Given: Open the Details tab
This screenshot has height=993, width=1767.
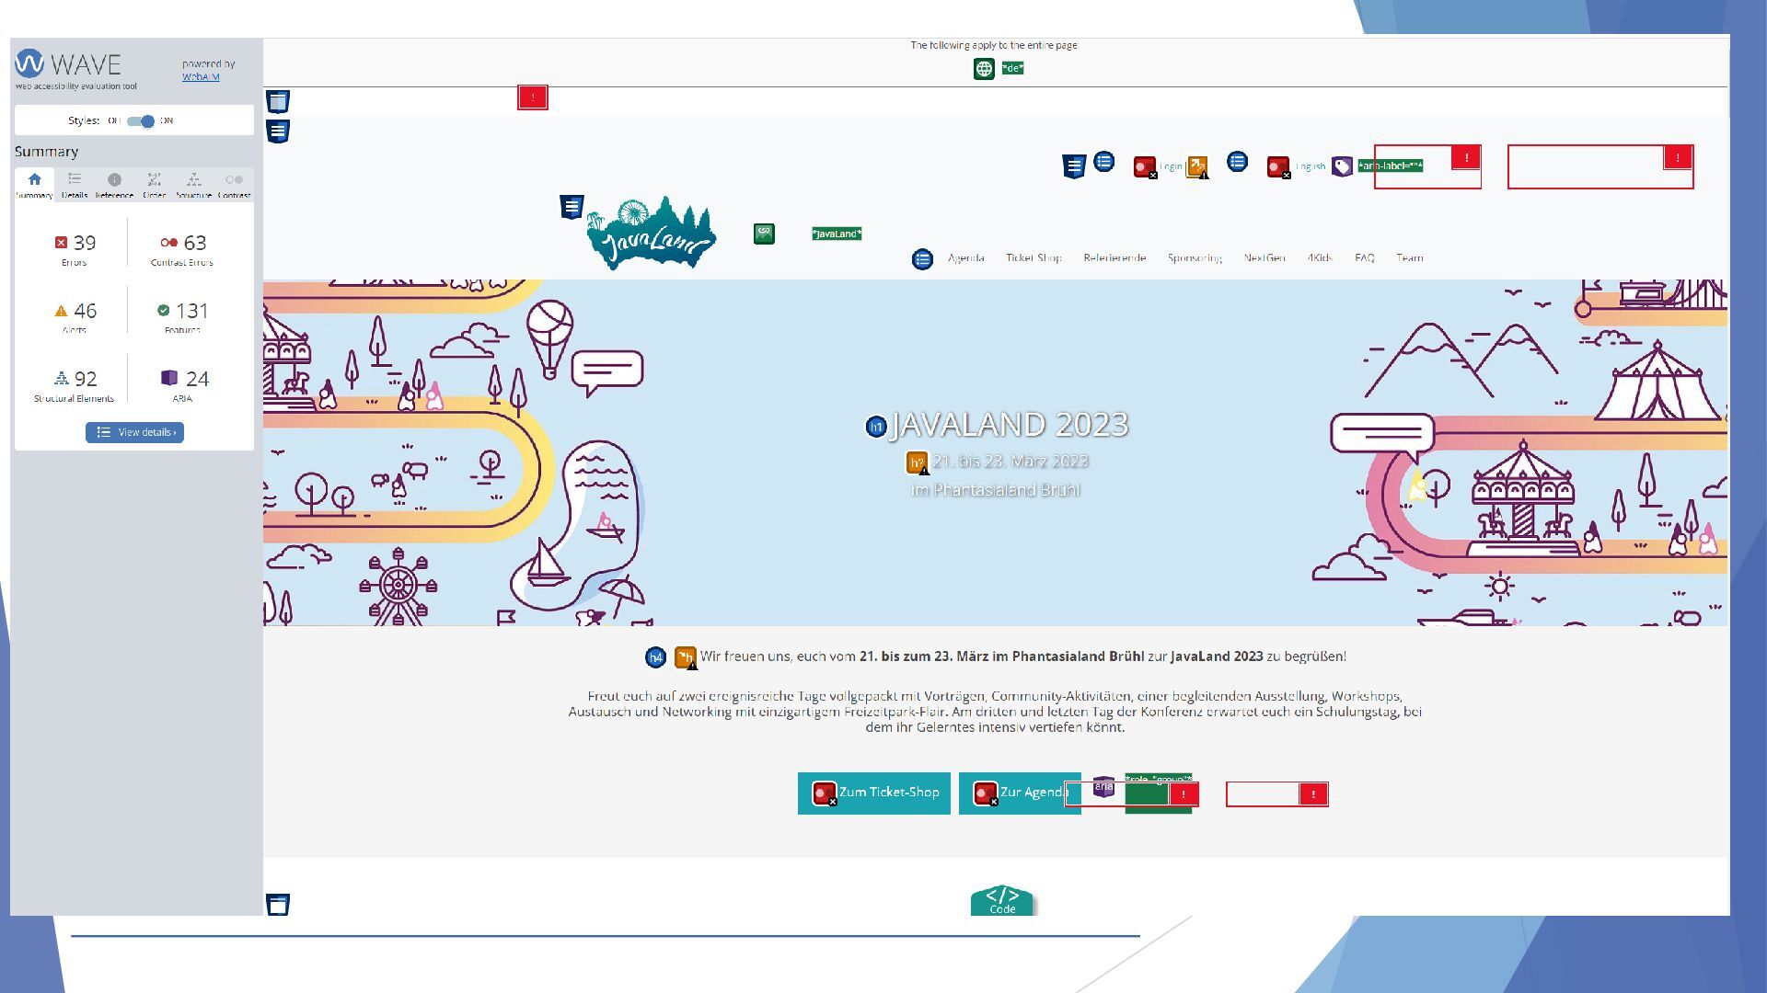Looking at the screenshot, I should click(x=75, y=185).
